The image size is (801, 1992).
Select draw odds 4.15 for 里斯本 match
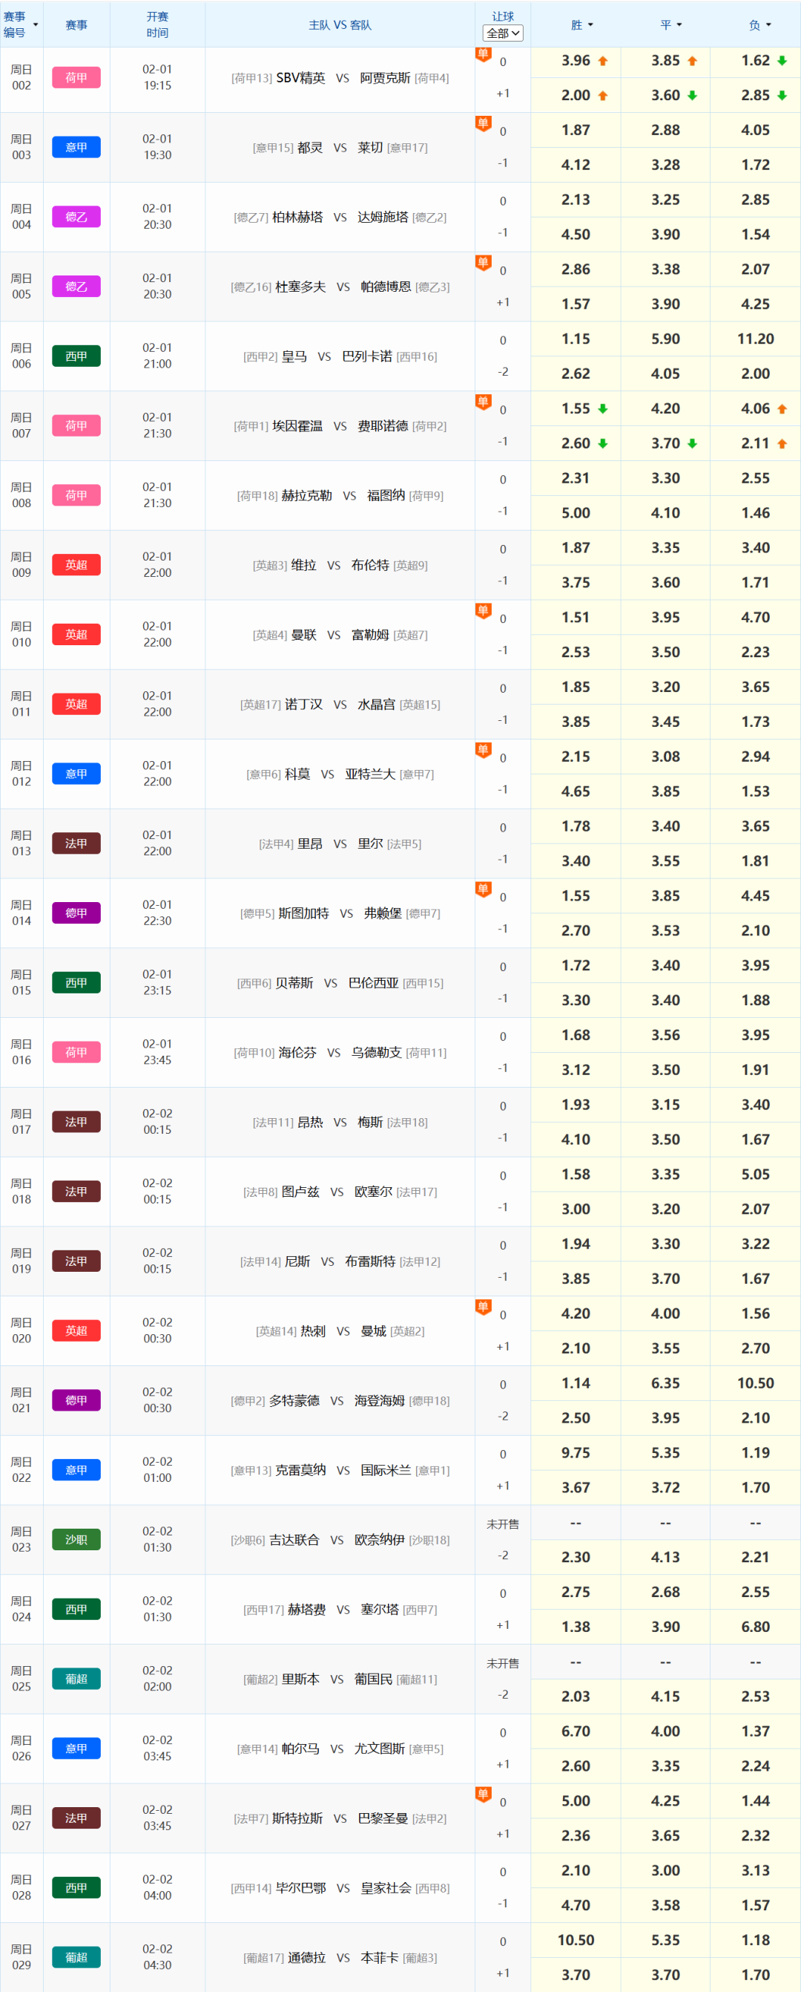pyautogui.click(x=665, y=1696)
